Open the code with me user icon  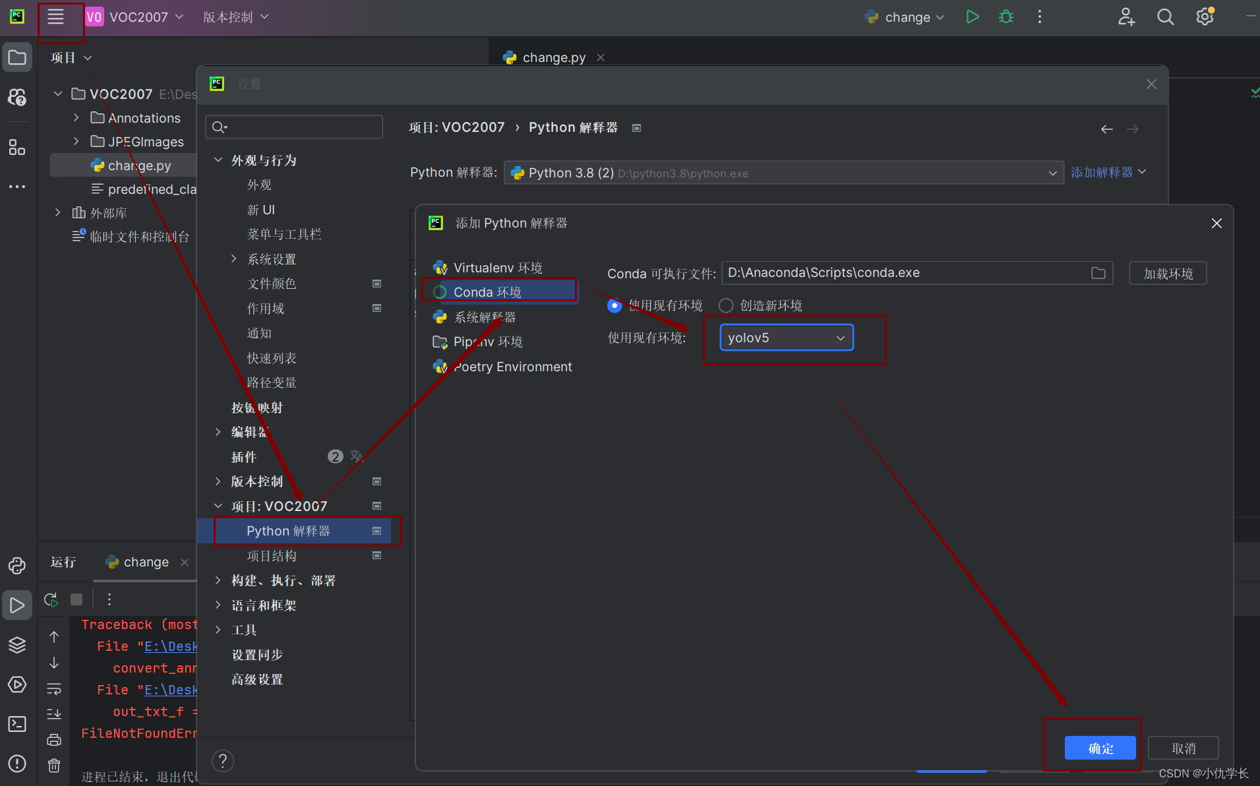click(x=1126, y=17)
